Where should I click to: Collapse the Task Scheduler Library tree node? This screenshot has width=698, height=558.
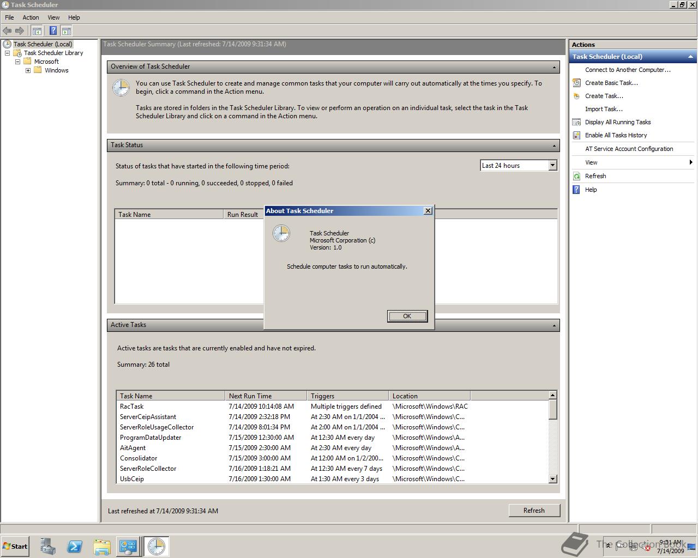click(8, 53)
